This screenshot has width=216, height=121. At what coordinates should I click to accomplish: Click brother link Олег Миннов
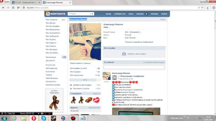tap(130, 38)
